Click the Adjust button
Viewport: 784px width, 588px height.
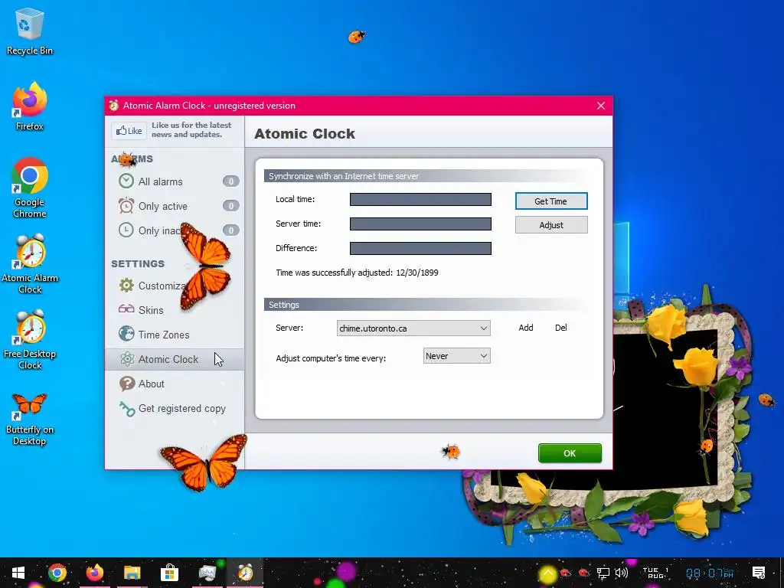pos(551,225)
